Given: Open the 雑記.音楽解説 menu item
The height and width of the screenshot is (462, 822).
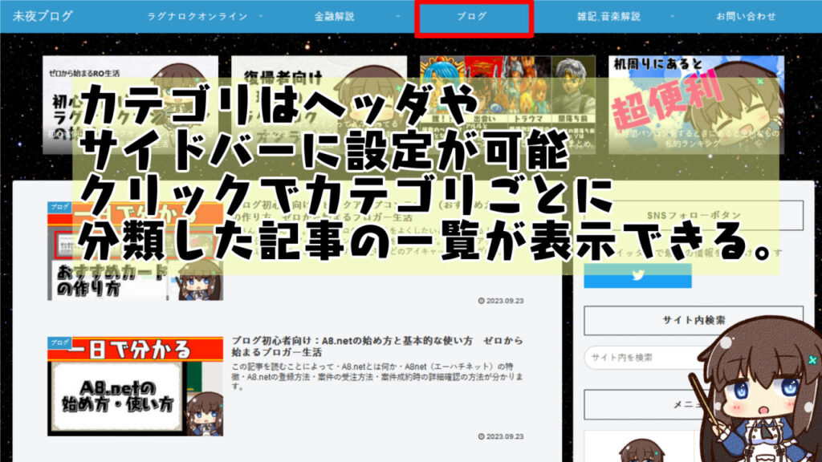Looking at the screenshot, I should point(608,16).
